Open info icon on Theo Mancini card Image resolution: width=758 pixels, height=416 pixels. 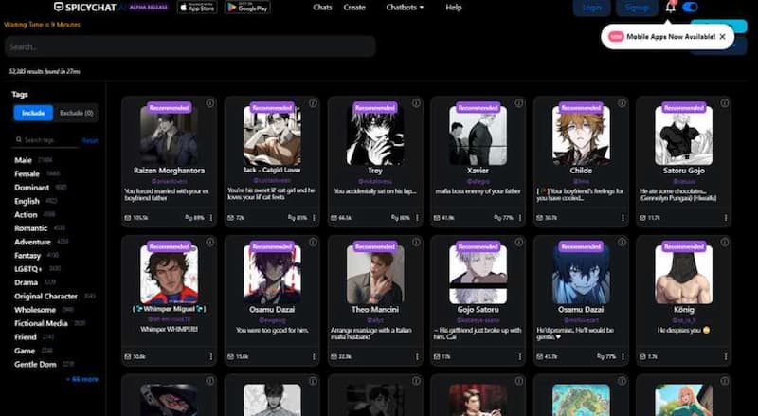(x=416, y=242)
